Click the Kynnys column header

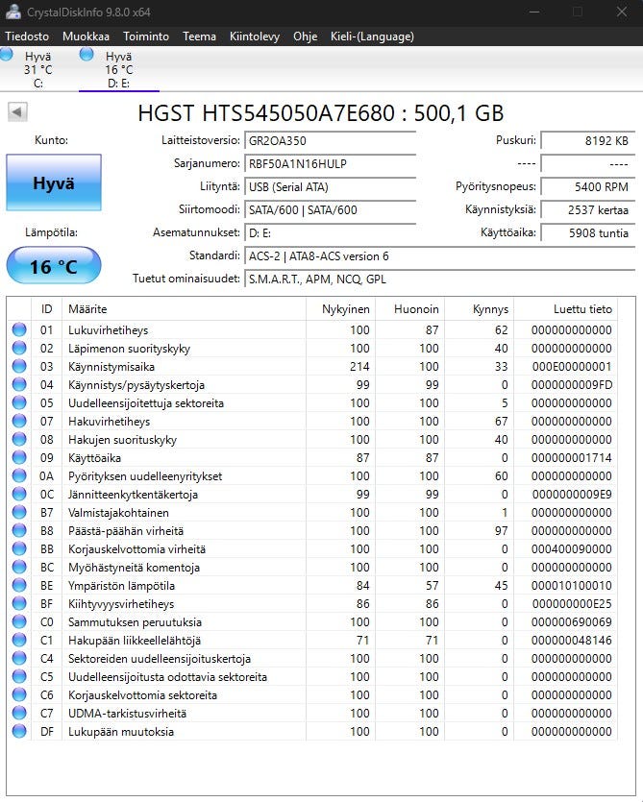tap(480, 309)
